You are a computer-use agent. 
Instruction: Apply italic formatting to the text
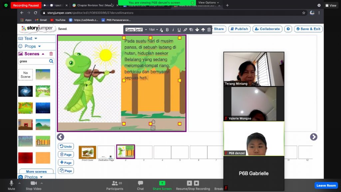173,30
